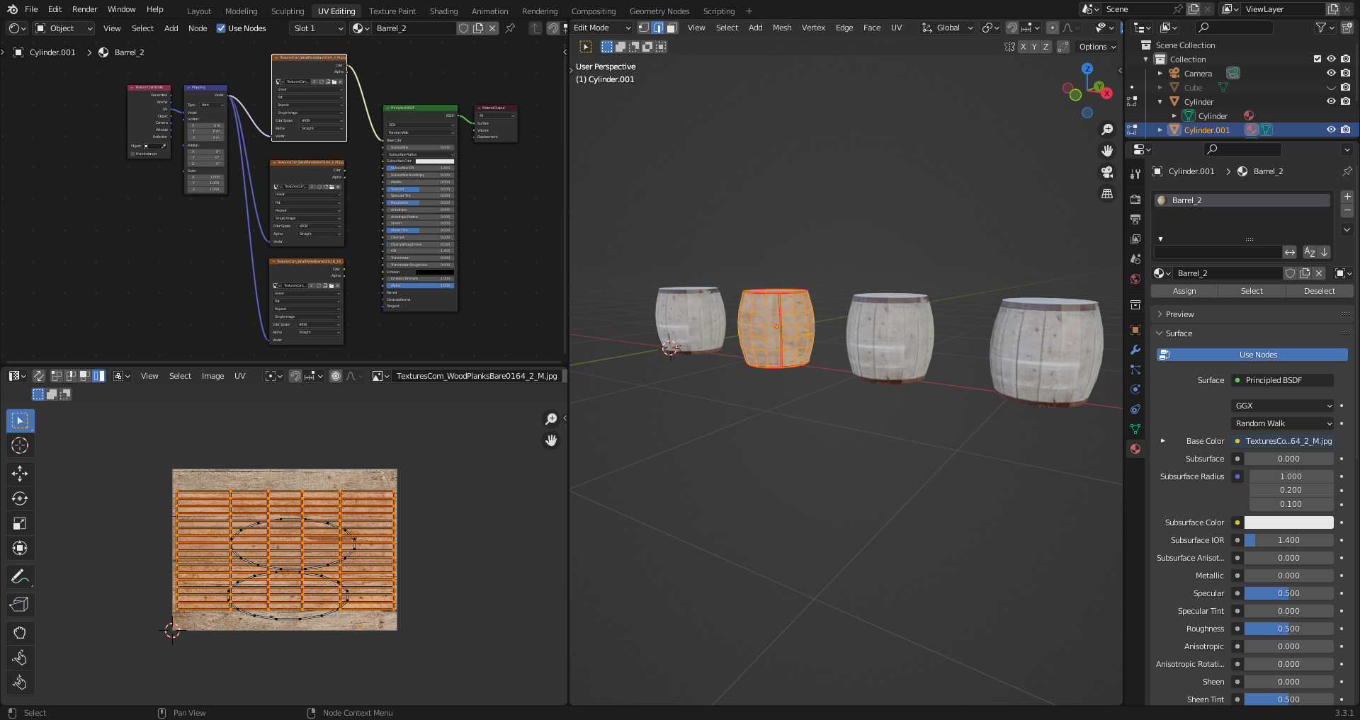
Task: Open the Edit Mode dropdown in the viewport header
Action: [x=599, y=28]
